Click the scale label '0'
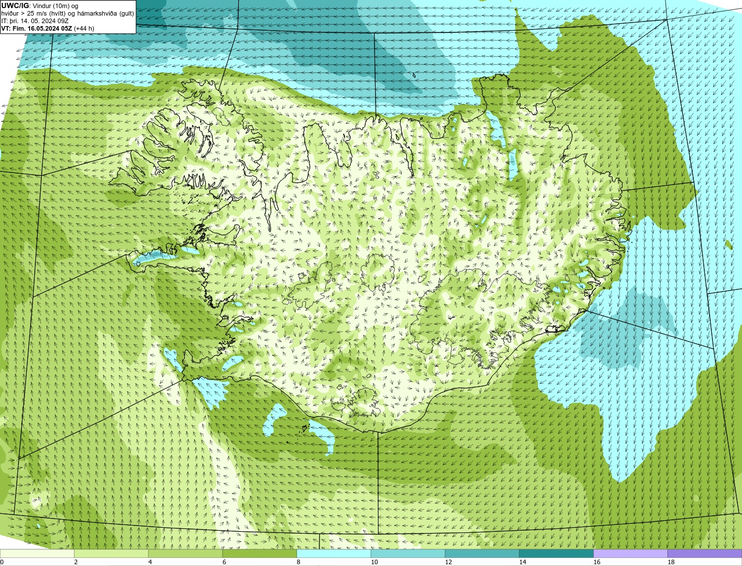Screen dimensions: 742x566 tap(2, 562)
